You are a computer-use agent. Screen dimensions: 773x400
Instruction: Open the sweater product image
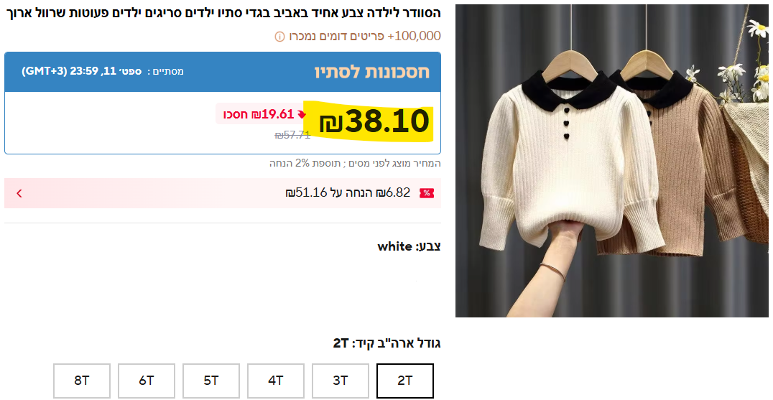click(x=611, y=161)
